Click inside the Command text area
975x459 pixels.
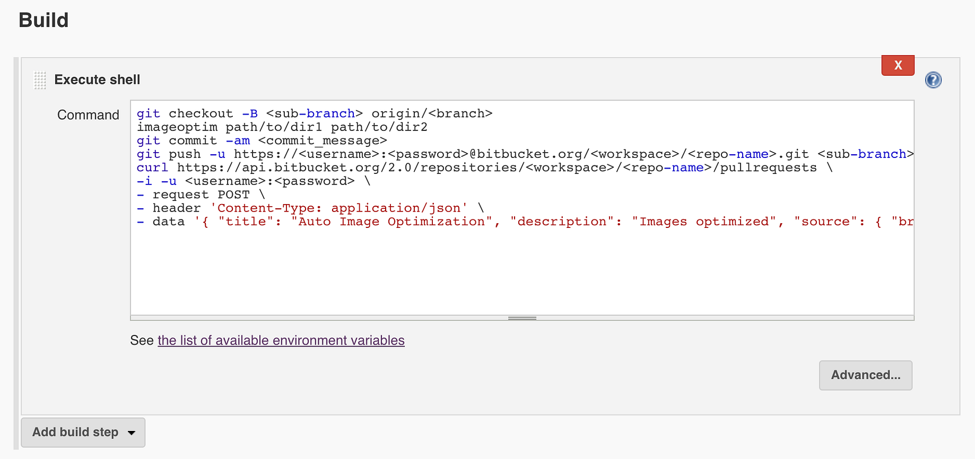tap(522, 207)
